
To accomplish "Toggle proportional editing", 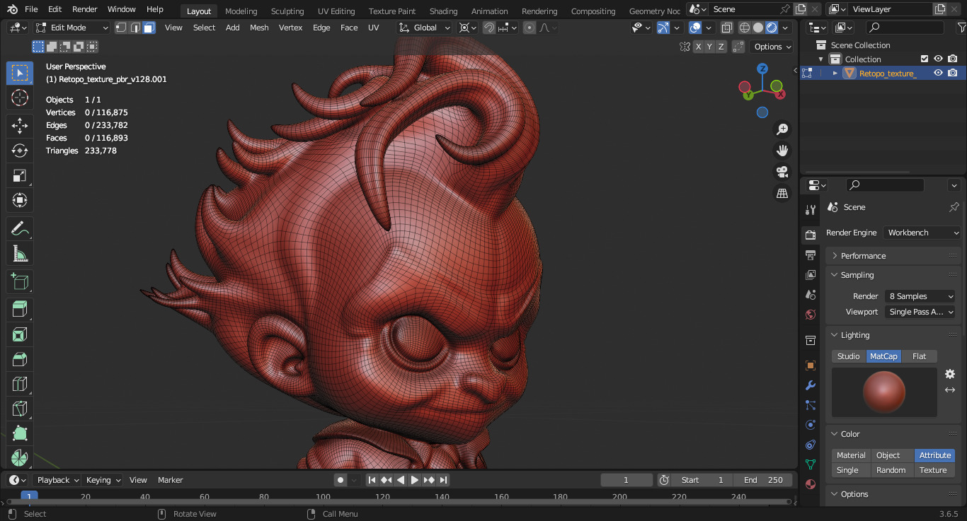I will pos(530,28).
